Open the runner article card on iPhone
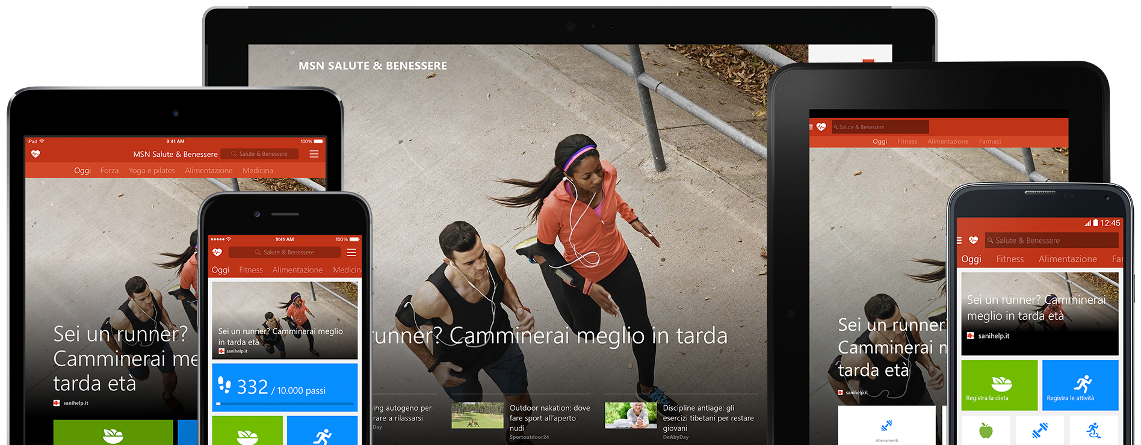Screen dimensions: 1141x445 285,321
